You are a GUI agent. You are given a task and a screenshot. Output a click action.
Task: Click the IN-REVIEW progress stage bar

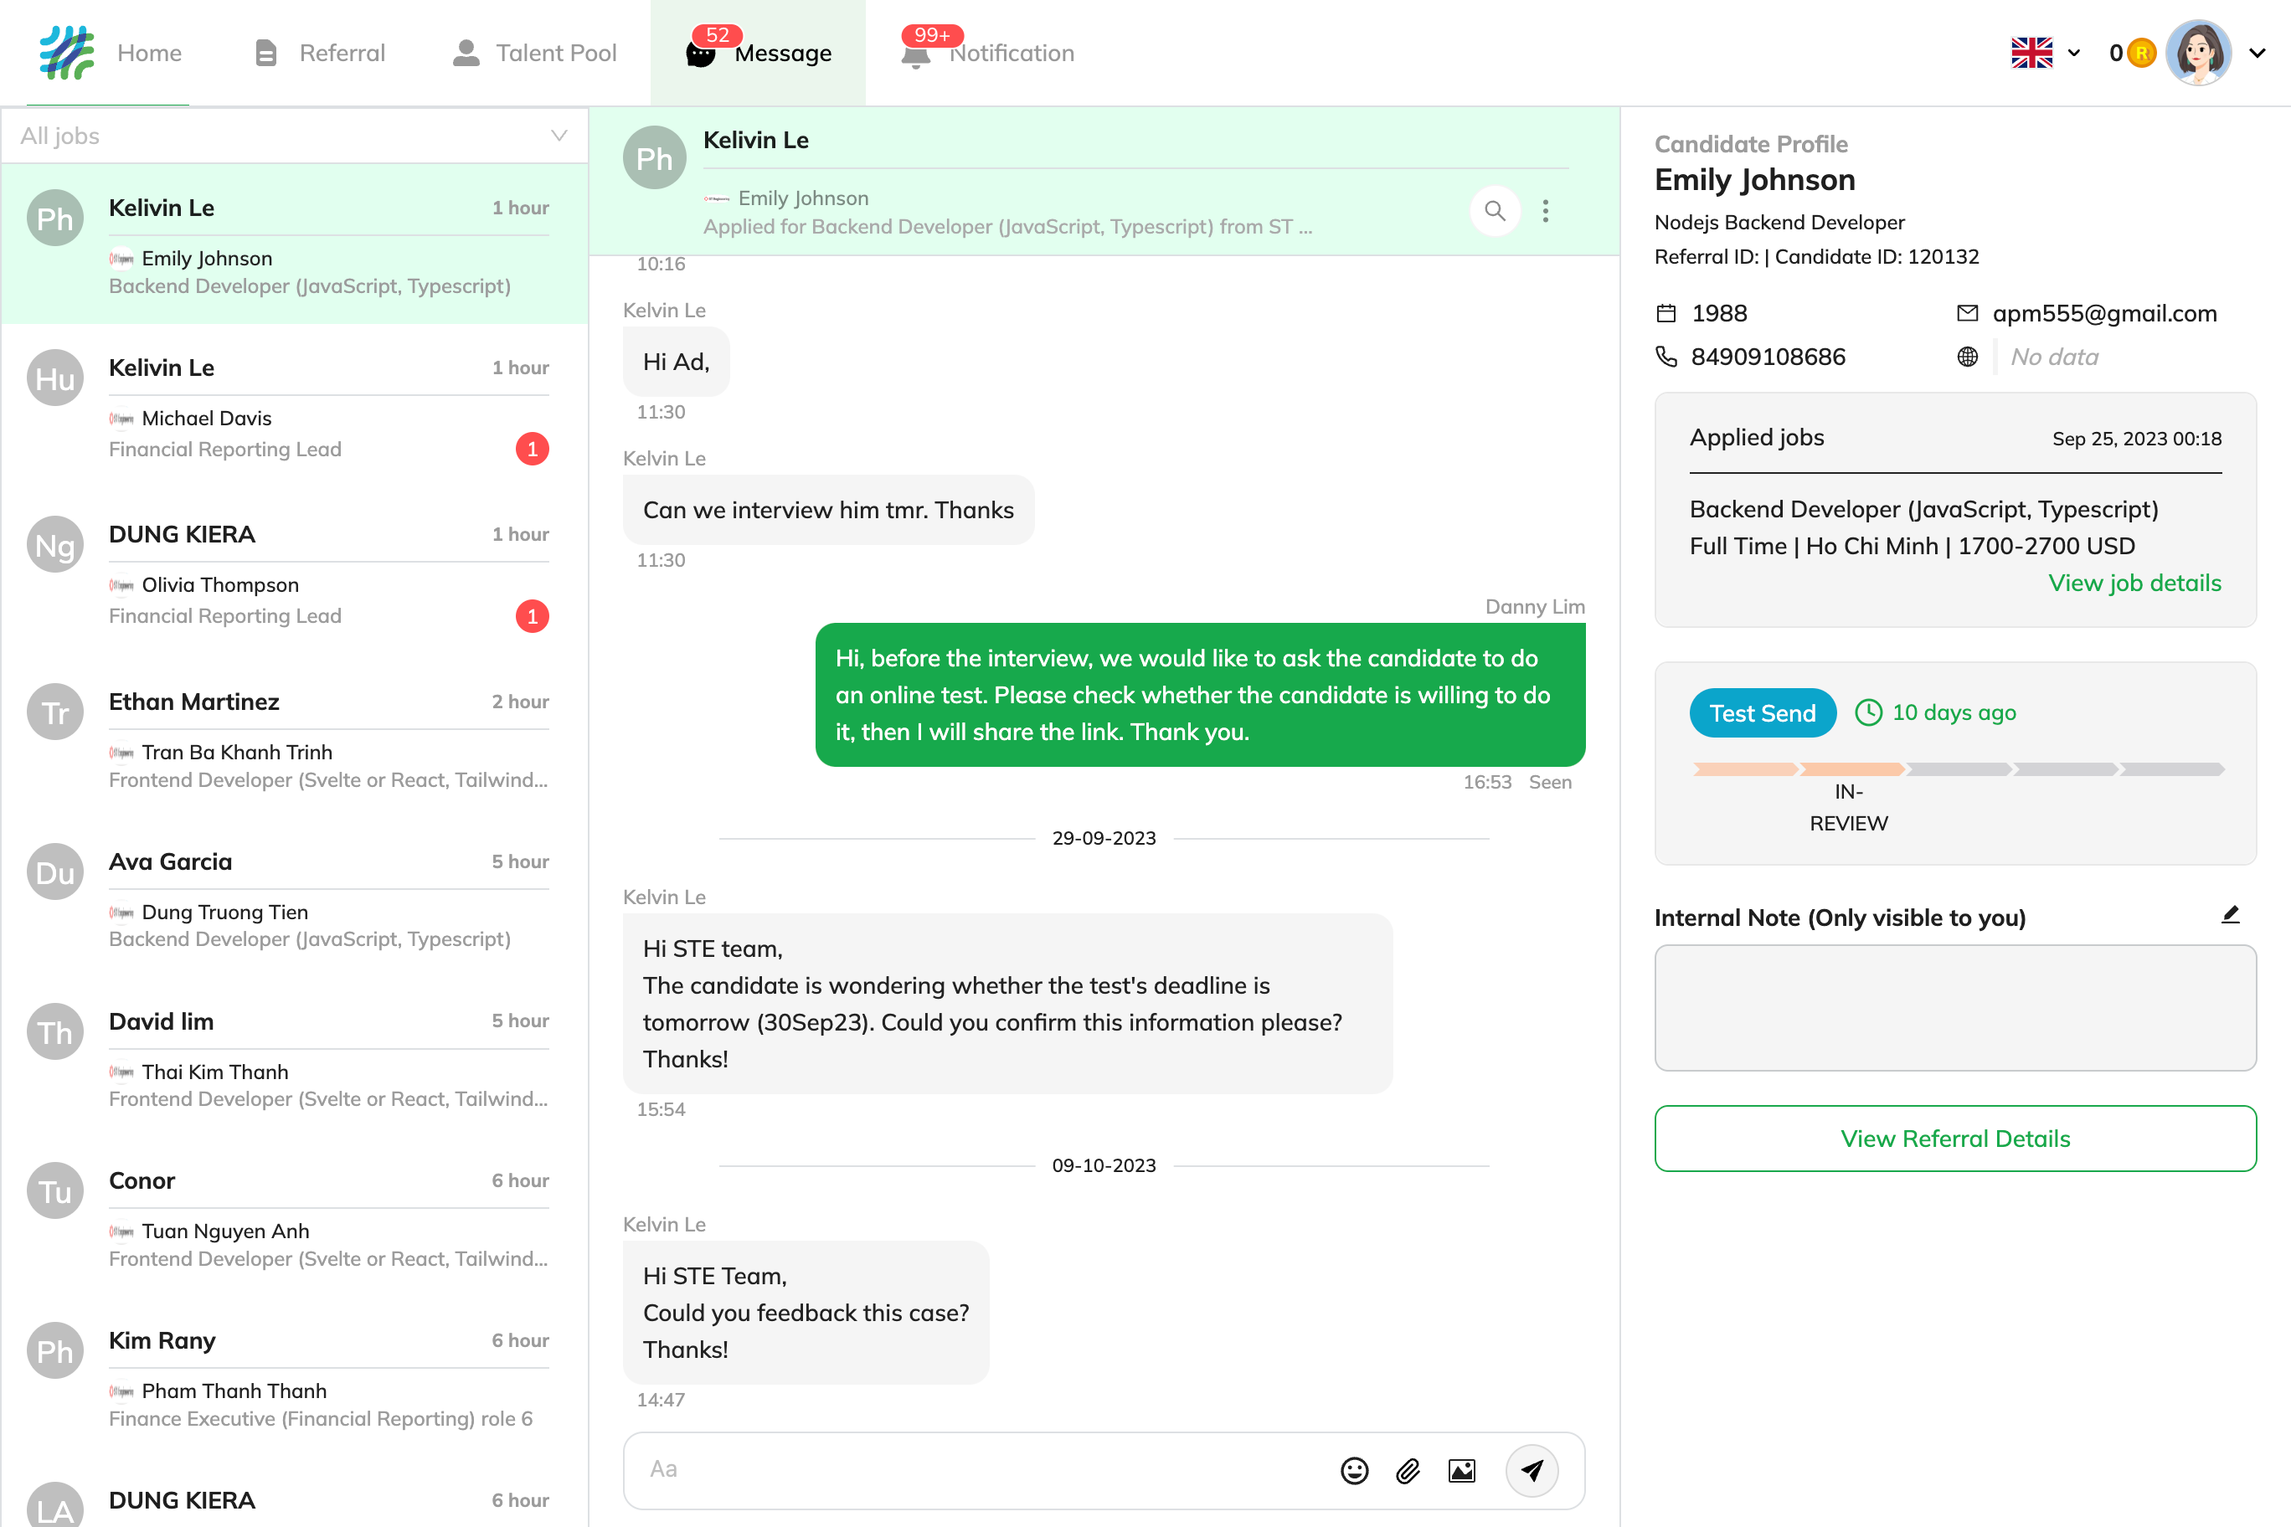click(x=1851, y=769)
